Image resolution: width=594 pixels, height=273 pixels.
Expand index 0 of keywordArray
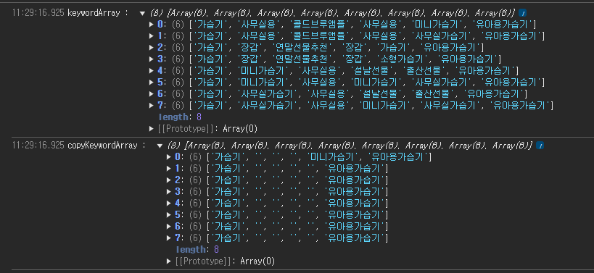coord(152,25)
